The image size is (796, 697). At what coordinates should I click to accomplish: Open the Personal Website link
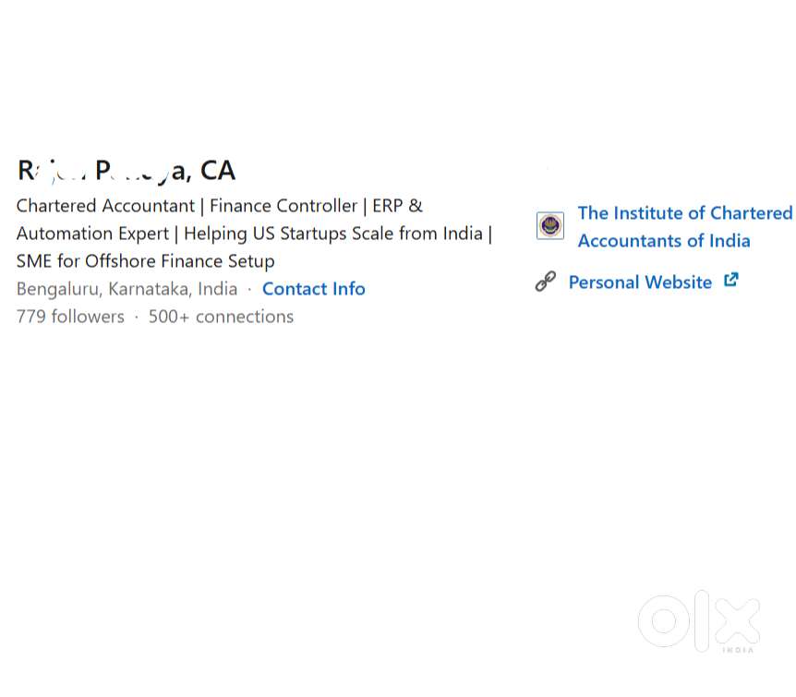pos(639,282)
